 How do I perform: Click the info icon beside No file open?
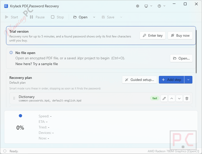(11, 53)
